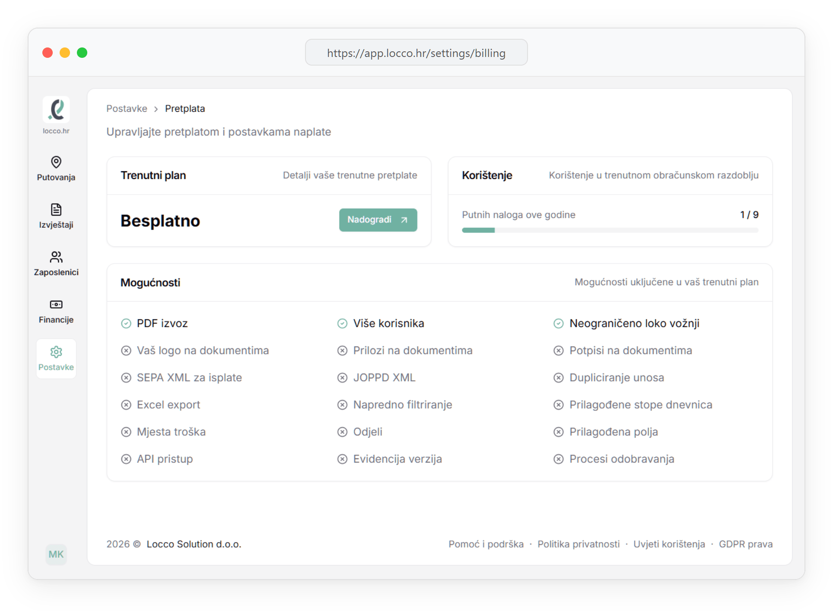Open Izvještaji via the document icon
This screenshot has height=611, width=833.
click(56, 210)
